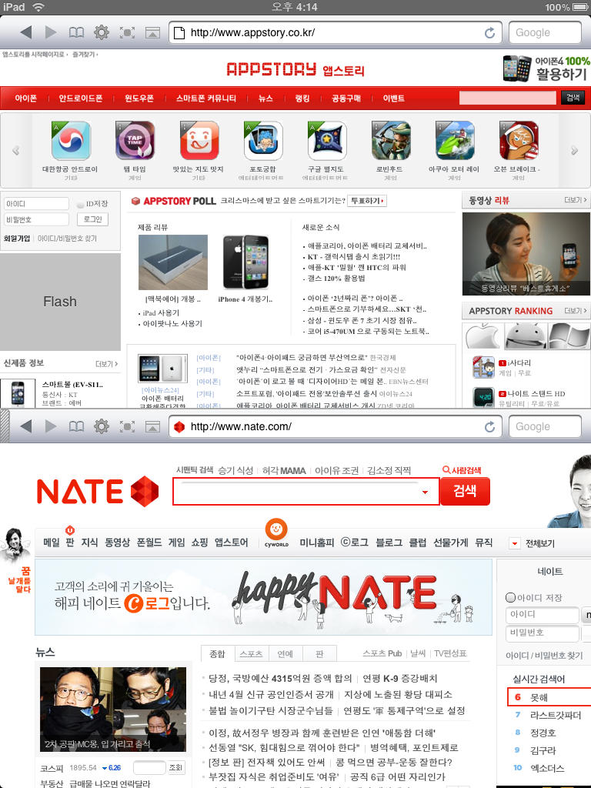Click the 투표하기 poll button
This screenshot has height=788, width=591.
pyautogui.click(x=367, y=201)
